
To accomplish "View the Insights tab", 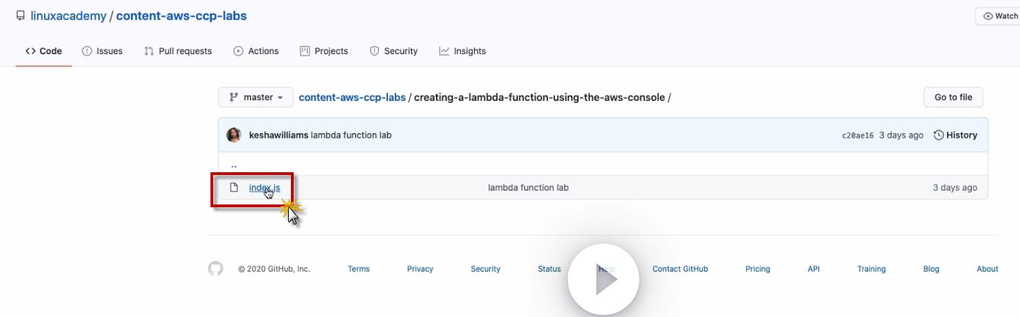I will 462,51.
